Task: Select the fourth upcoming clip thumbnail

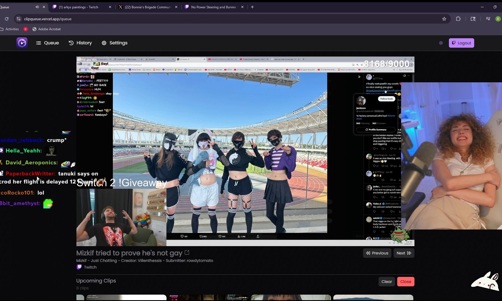Action: pyautogui.click(x=373, y=297)
